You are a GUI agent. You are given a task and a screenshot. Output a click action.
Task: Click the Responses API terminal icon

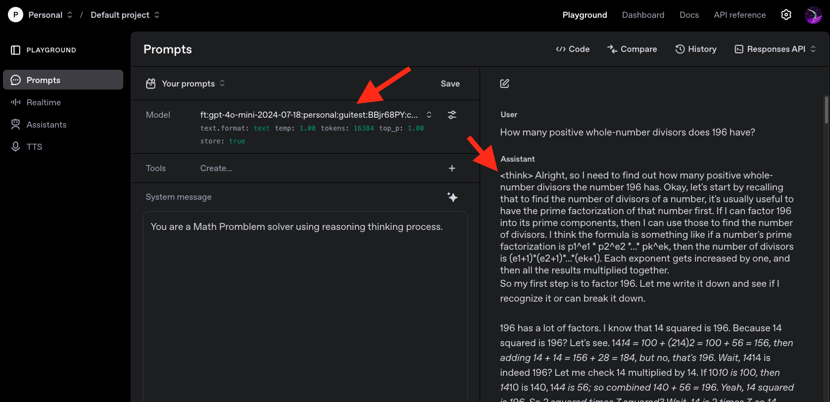[739, 49]
